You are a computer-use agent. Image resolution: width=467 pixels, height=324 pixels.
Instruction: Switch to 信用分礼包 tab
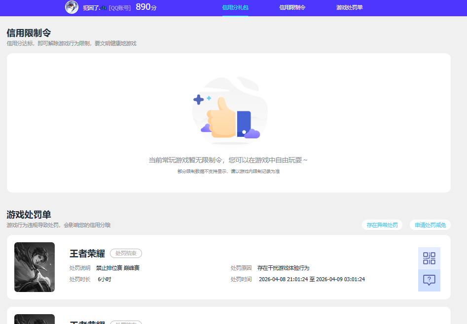235,7
